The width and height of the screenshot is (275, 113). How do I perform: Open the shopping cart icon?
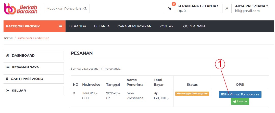169,9
